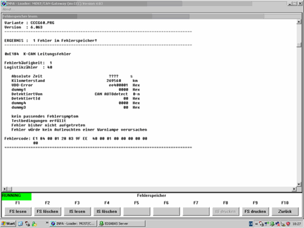Click the FS drucken button

[255, 212]
